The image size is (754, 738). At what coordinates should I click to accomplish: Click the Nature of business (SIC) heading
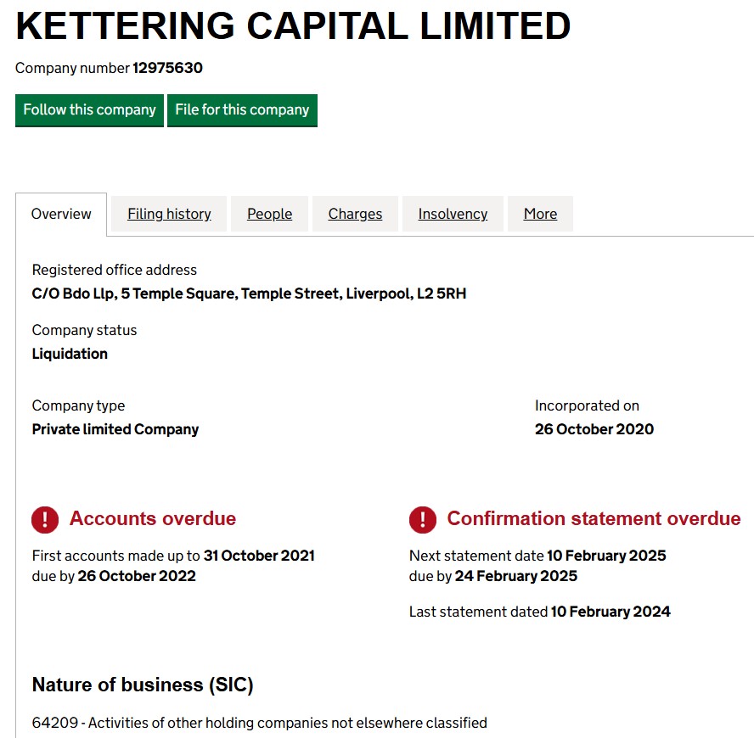[143, 685]
